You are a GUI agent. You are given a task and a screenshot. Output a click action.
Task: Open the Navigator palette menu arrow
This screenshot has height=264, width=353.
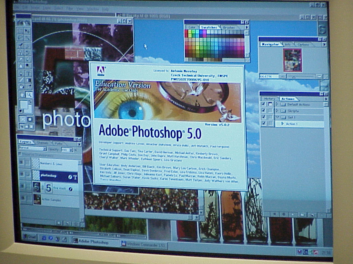coord(324,44)
